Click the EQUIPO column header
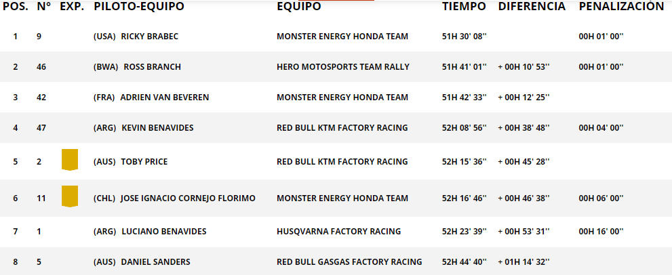Screen dimensions: 672x275 click(299, 6)
